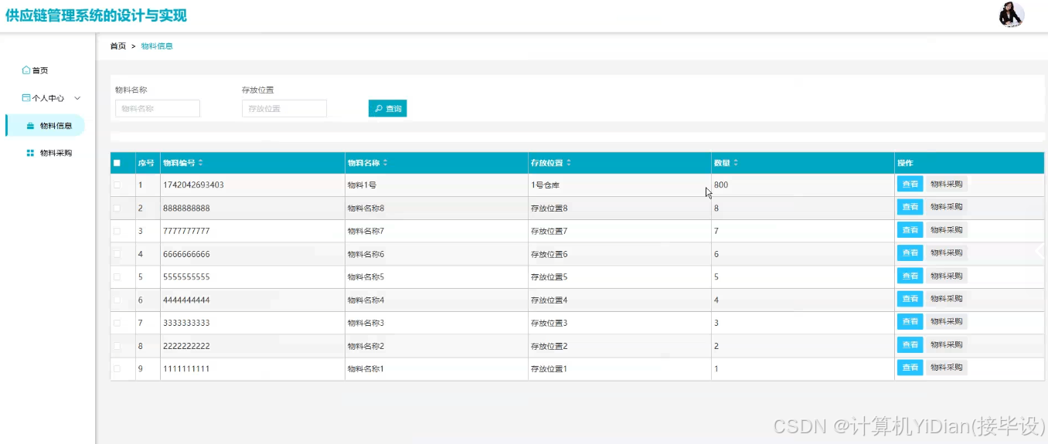Click material number 1111111111
Image resolution: width=1048 pixels, height=444 pixels.
pyautogui.click(x=186, y=369)
